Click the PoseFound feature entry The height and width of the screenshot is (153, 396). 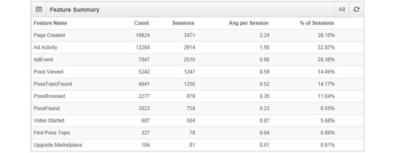point(47,108)
